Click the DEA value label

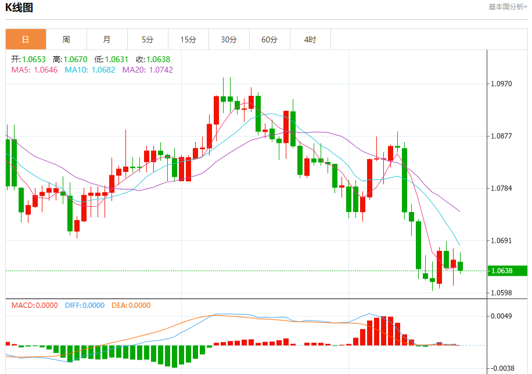click(131, 305)
